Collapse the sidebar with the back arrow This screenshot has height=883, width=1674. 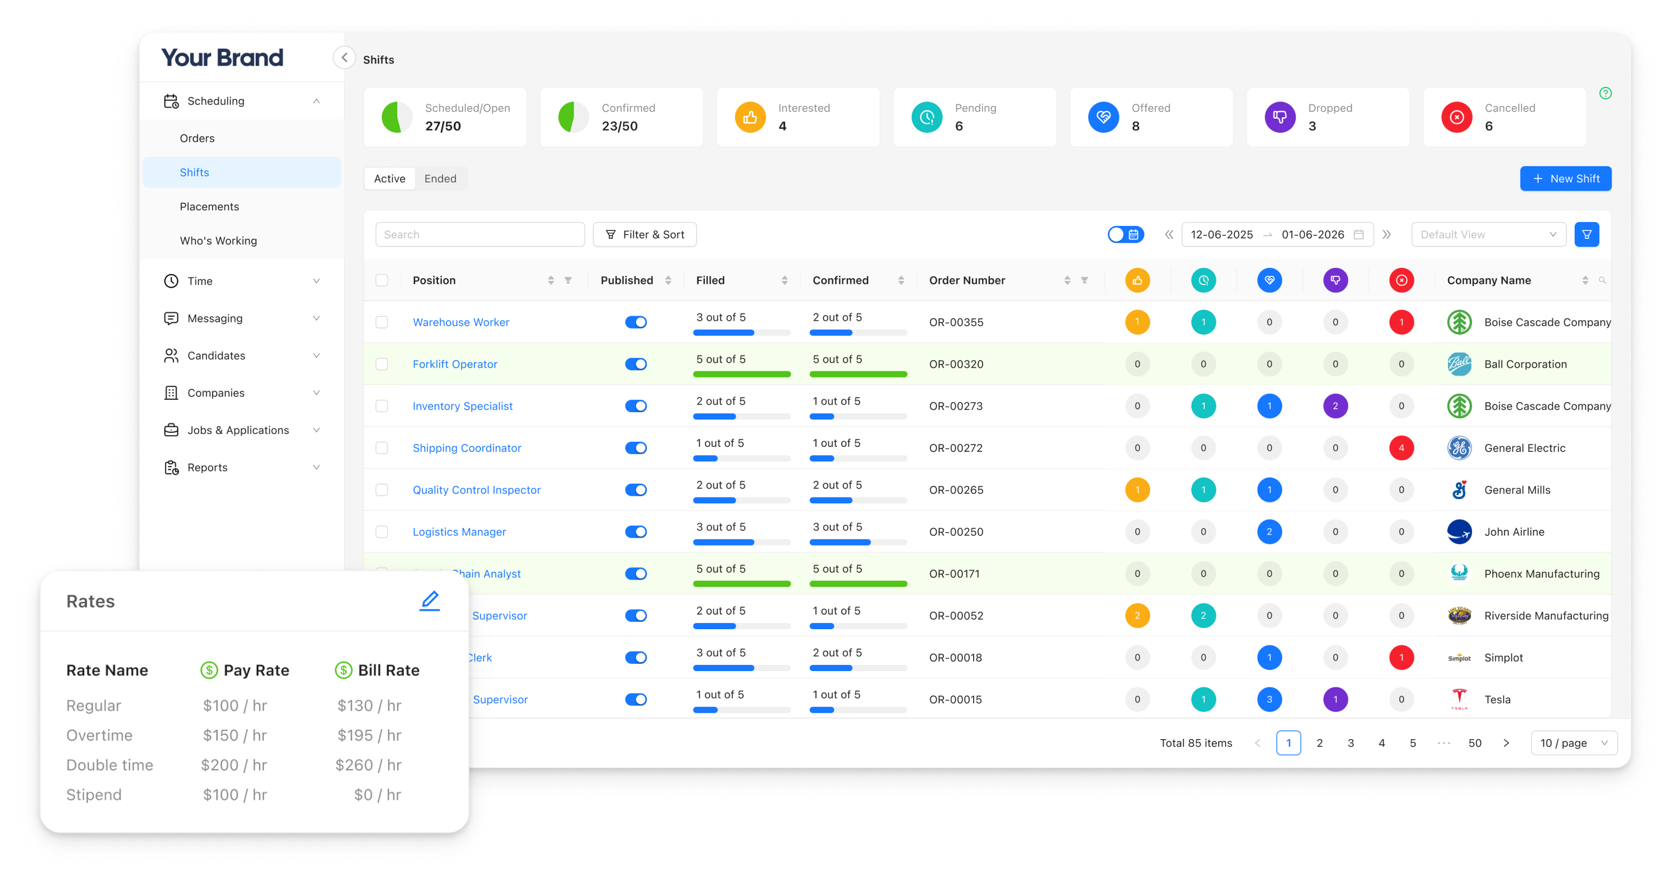click(344, 58)
